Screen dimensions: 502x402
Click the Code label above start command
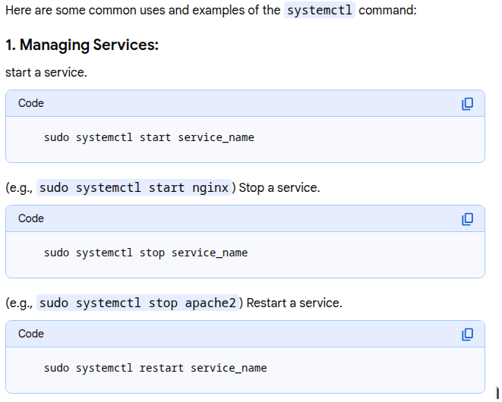click(x=31, y=103)
